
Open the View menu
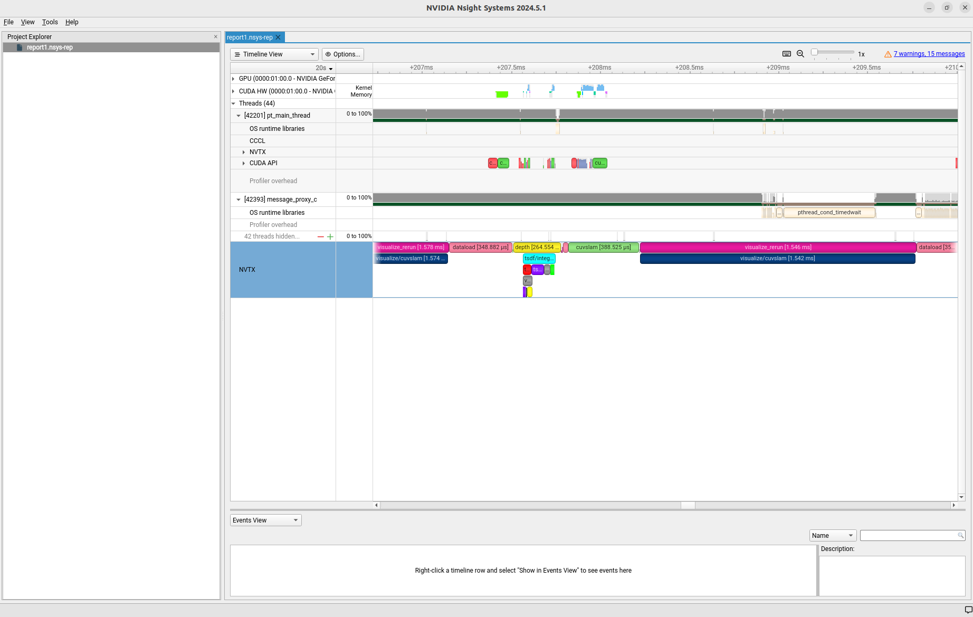[x=27, y=22]
